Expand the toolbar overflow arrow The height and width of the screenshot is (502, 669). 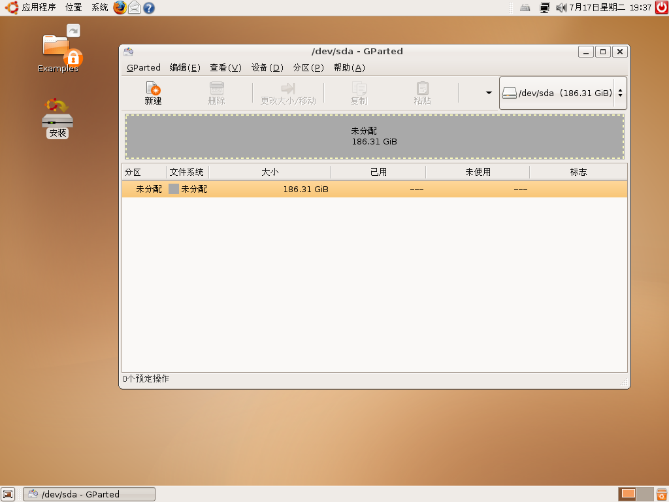click(x=489, y=93)
